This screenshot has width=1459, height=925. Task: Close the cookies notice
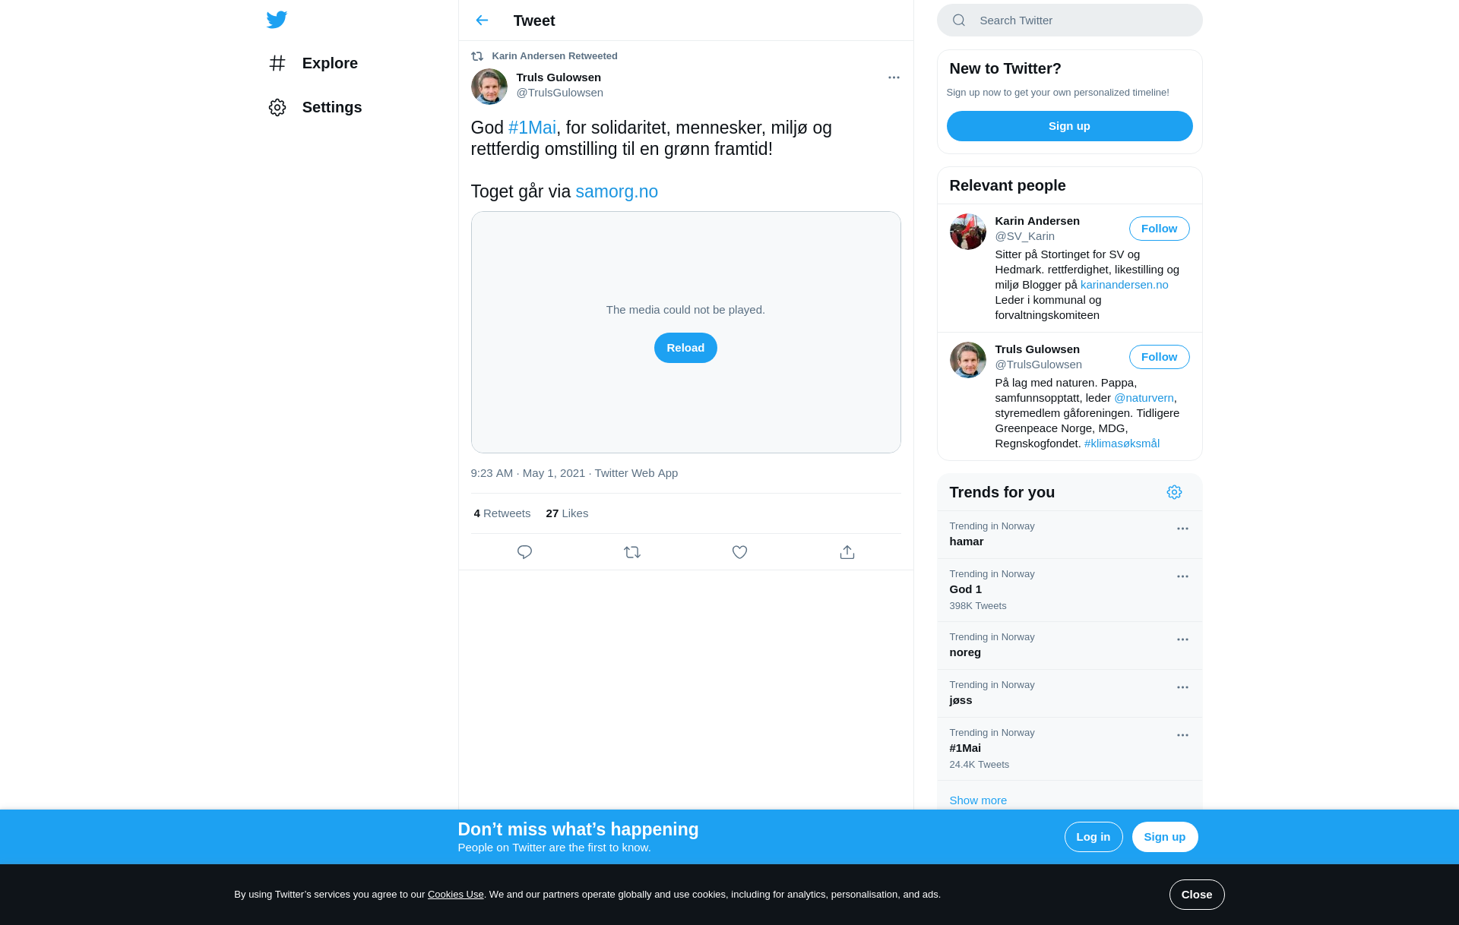[x=1197, y=895]
